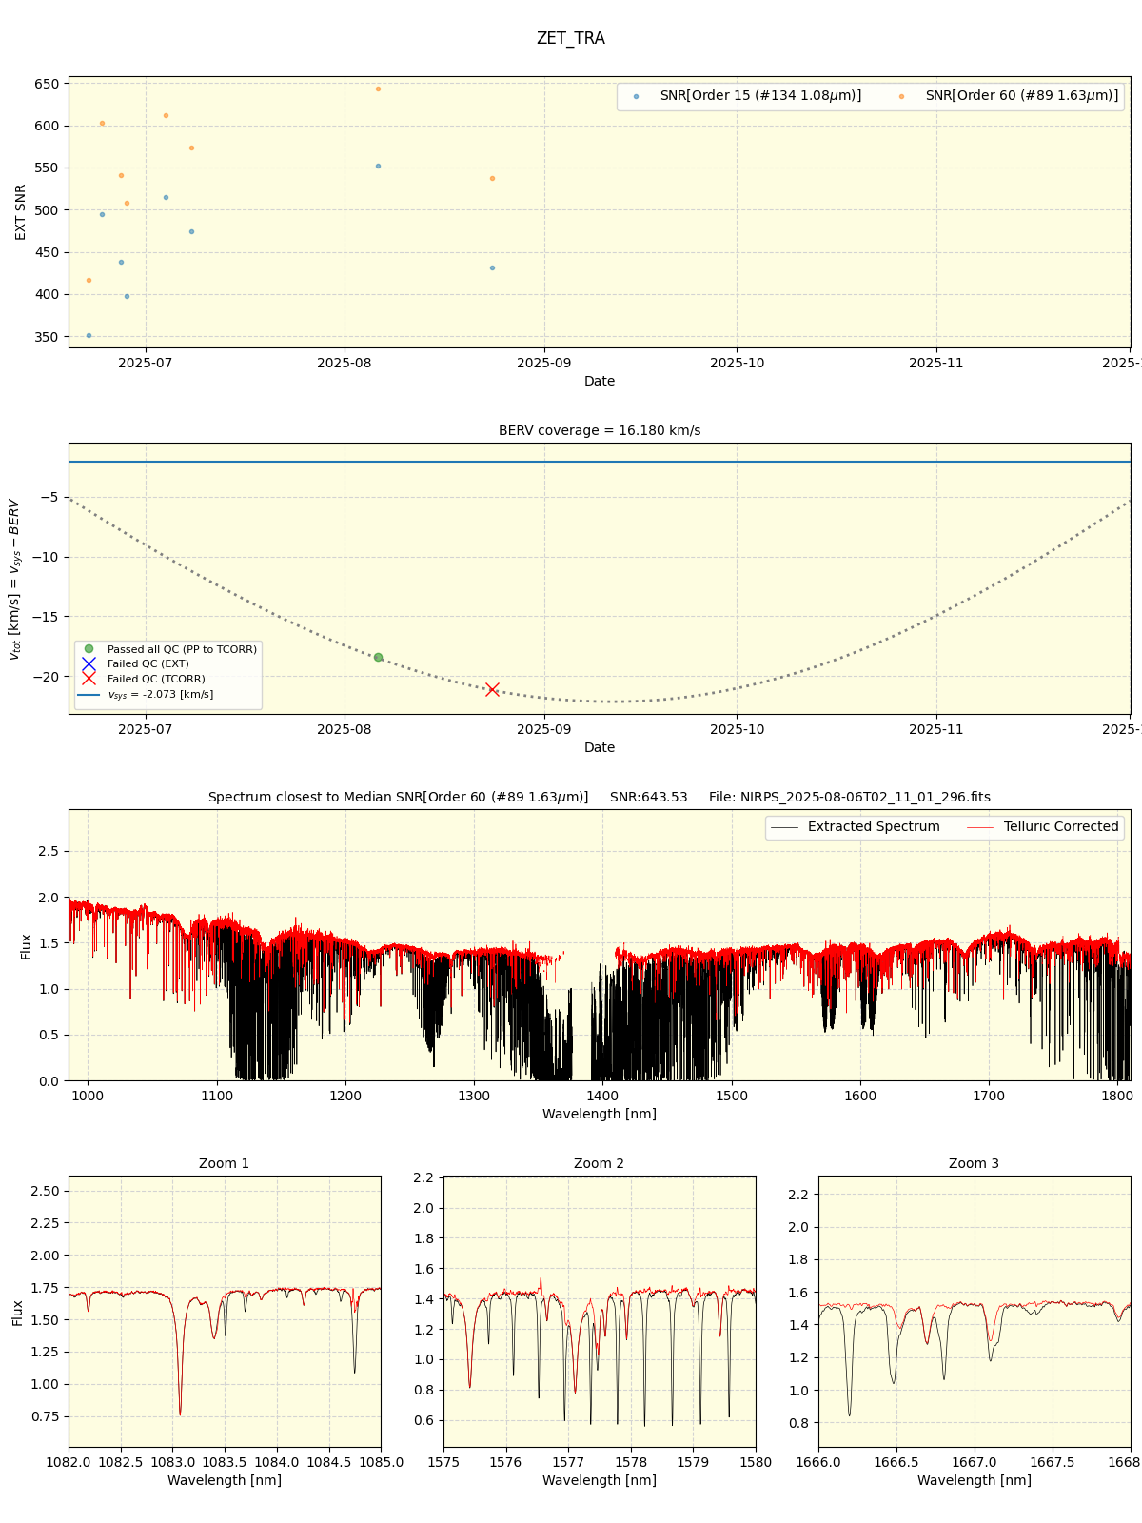This screenshot has width=1142, height=1523.
Task: Click the Failed QC (EXT) legend entry
Action: pos(134,664)
